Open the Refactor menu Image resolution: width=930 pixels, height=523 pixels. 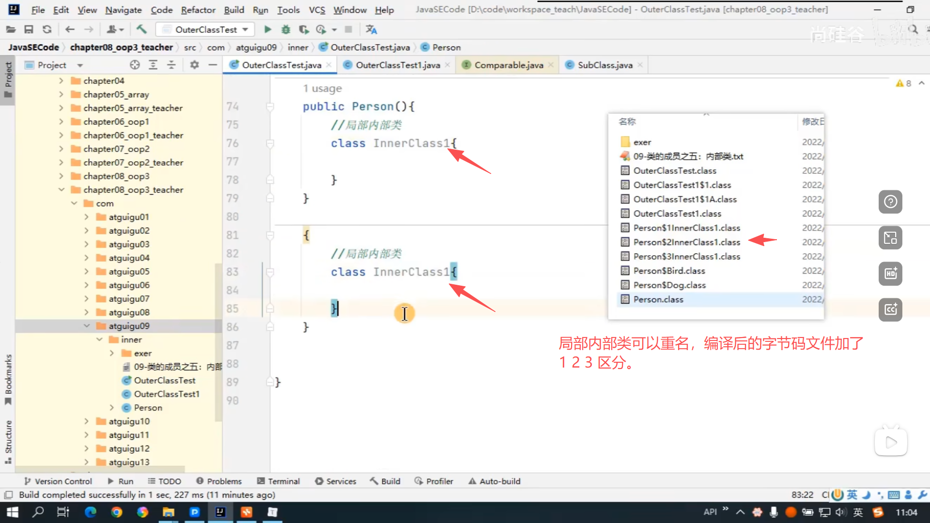click(198, 10)
